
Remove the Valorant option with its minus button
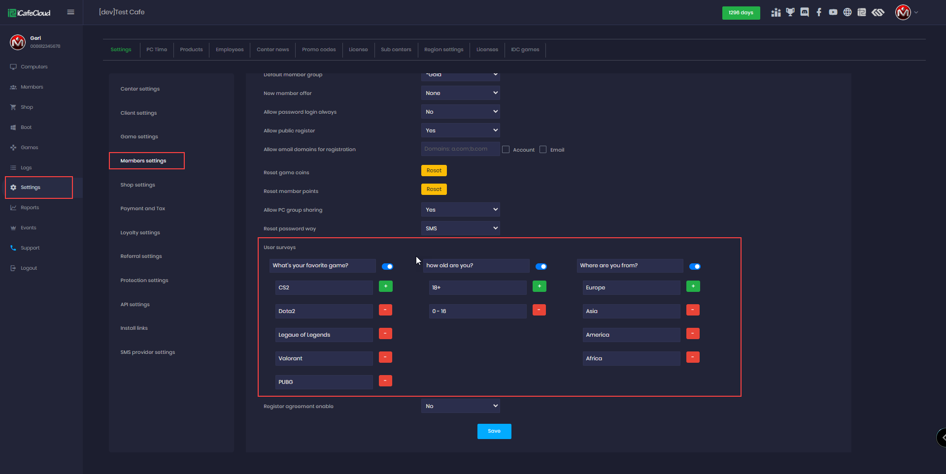point(385,357)
